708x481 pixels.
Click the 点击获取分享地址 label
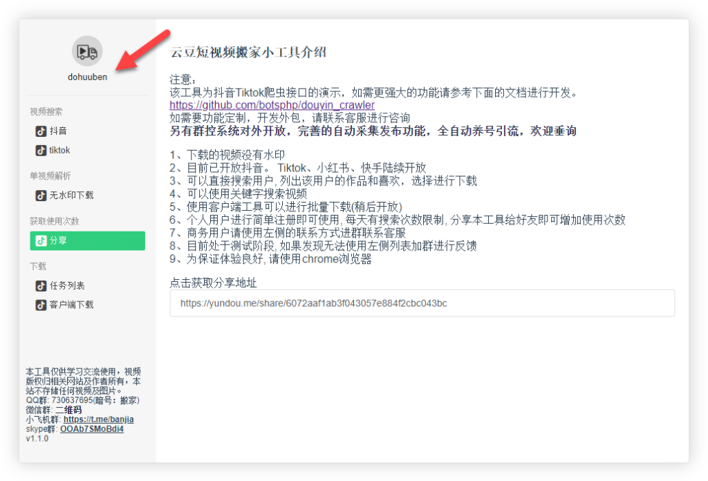coord(213,283)
